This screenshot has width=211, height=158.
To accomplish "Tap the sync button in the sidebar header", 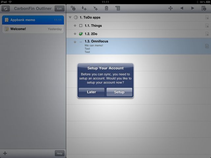I will point(6,9).
